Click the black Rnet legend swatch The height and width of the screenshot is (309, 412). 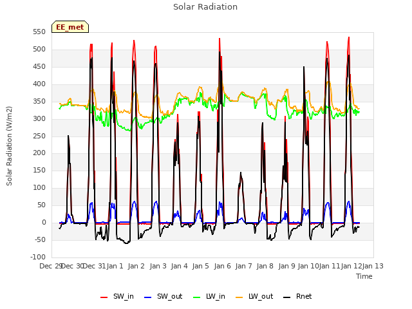287,297
